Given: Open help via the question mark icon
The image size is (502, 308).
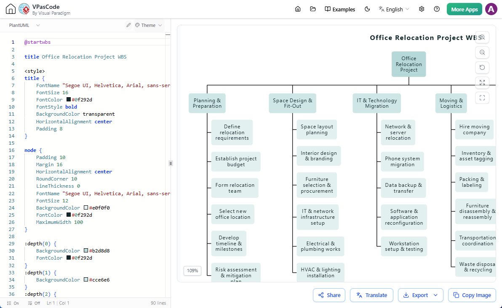Looking at the screenshot, I should click(437, 9).
